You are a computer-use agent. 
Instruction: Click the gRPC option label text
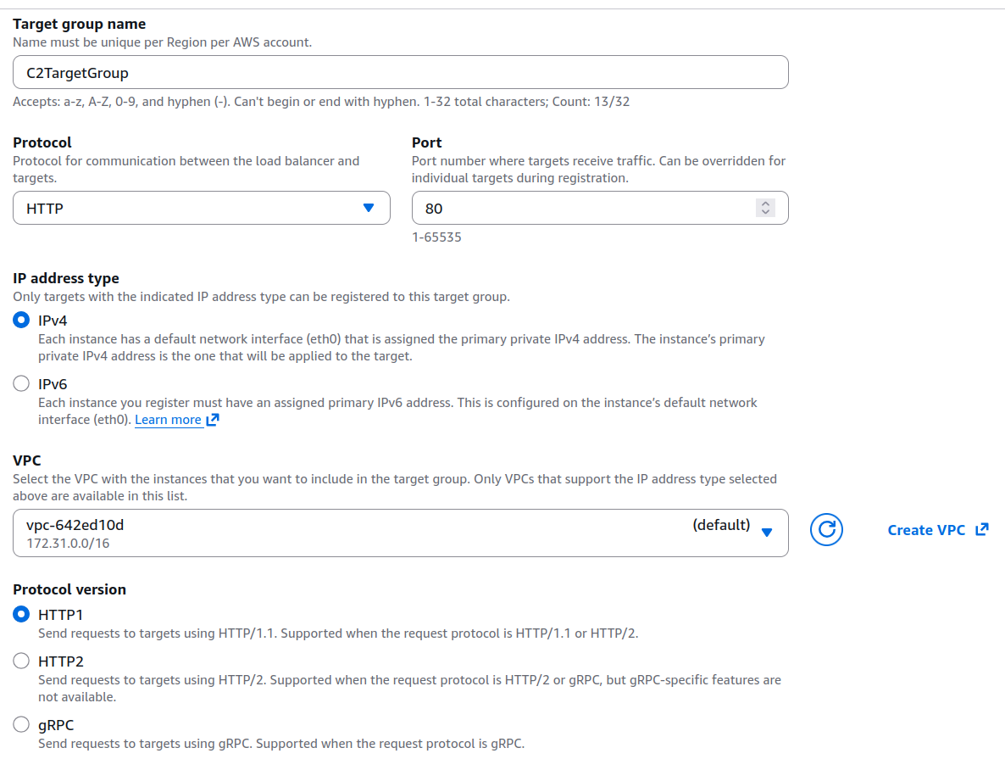(x=57, y=725)
